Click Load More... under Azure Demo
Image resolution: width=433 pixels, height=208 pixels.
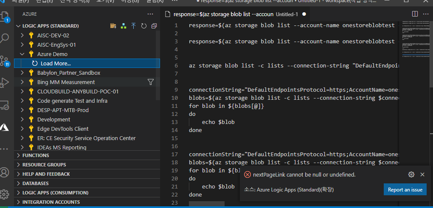pos(56,64)
